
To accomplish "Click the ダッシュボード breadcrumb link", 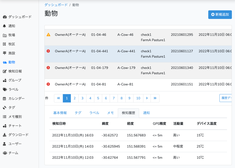I will (56, 5).
